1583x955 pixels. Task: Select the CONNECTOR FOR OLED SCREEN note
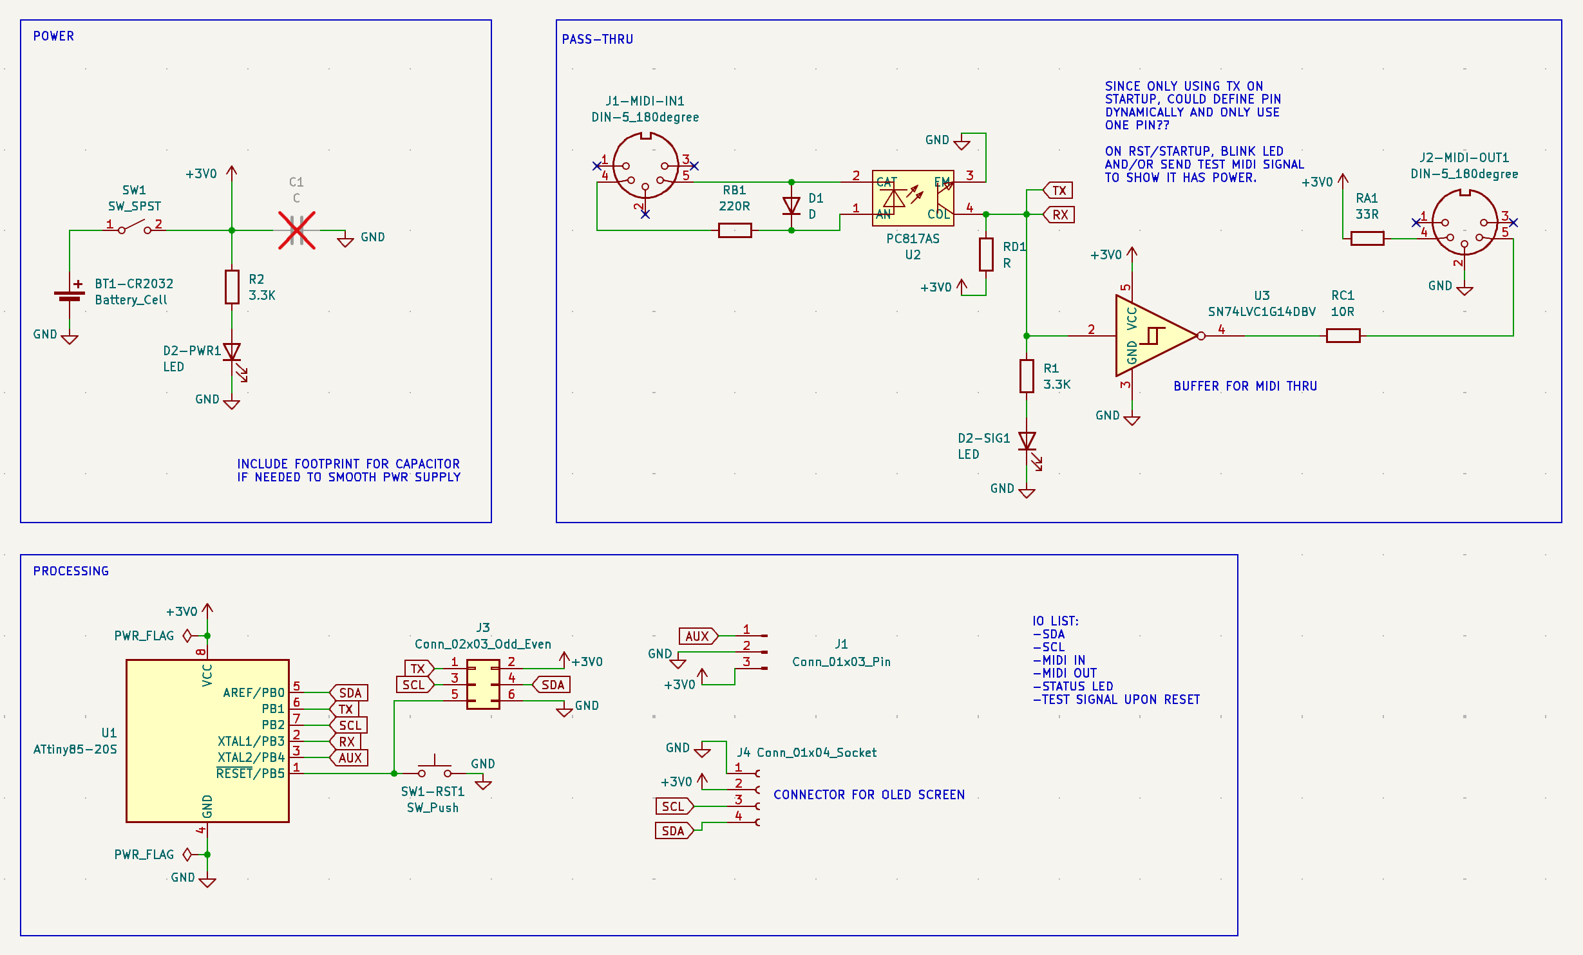coord(869,795)
